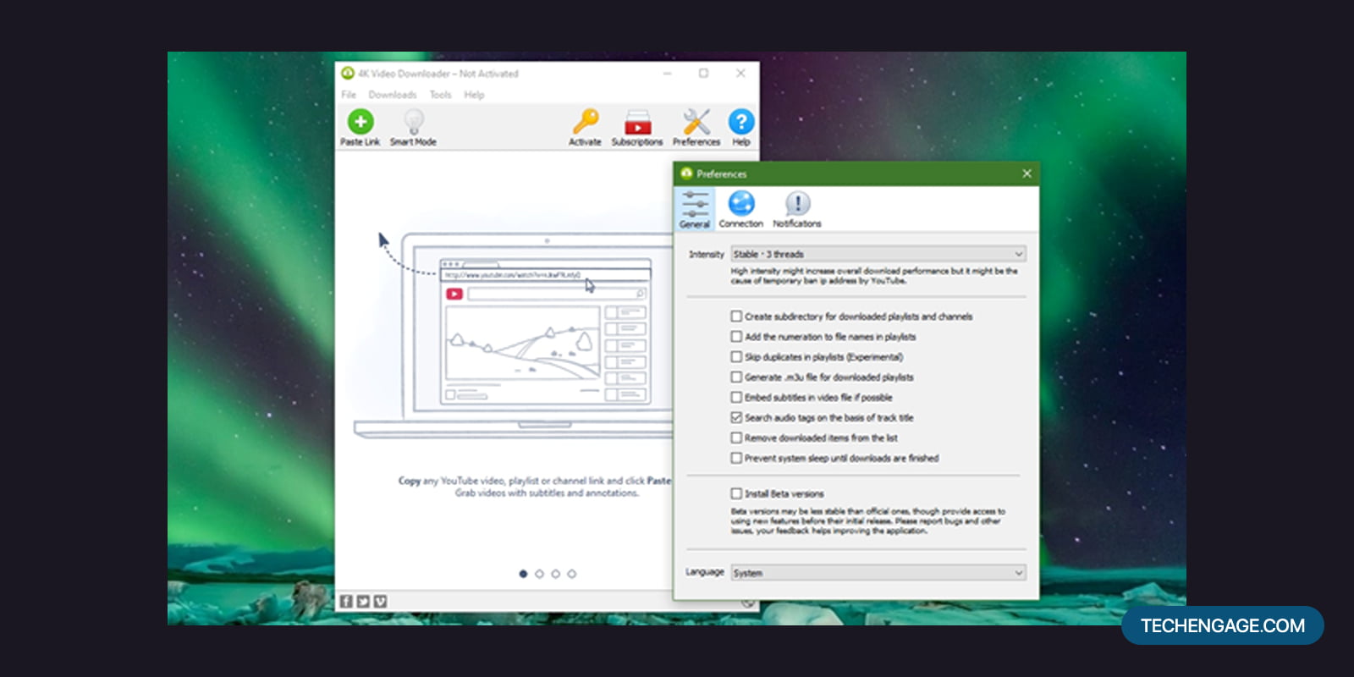
Task: Click the Paste Link green plus icon
Action: pyautogui.click(x=361, y=122)
